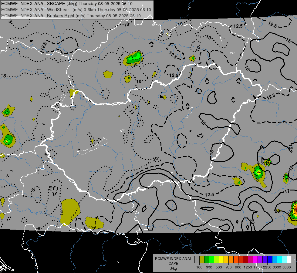Image resolution: width=297 pixels, height=273 pixels.
Task: Click the J/kg unit label in legend
Action: click(x=173, y=268)
